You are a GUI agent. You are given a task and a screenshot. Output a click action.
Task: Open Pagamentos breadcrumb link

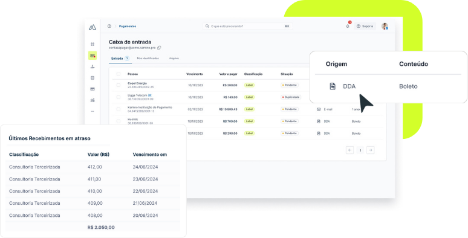coord(128,26)
